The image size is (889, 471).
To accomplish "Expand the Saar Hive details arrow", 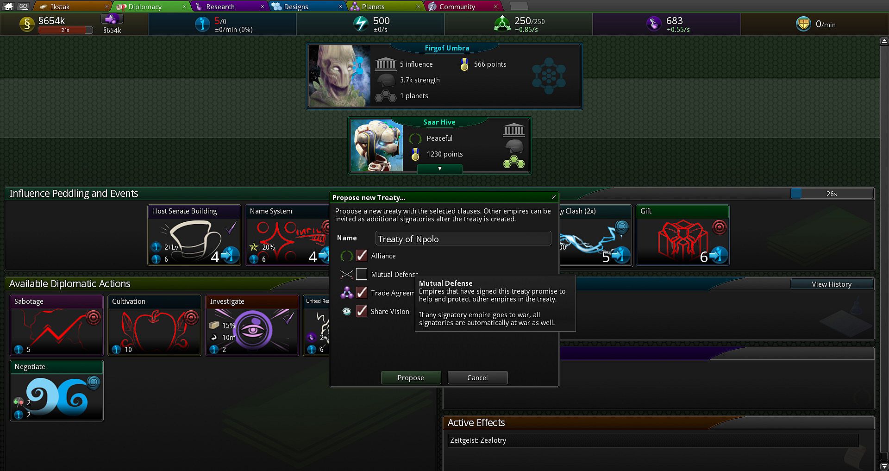I will coord(439,169).
